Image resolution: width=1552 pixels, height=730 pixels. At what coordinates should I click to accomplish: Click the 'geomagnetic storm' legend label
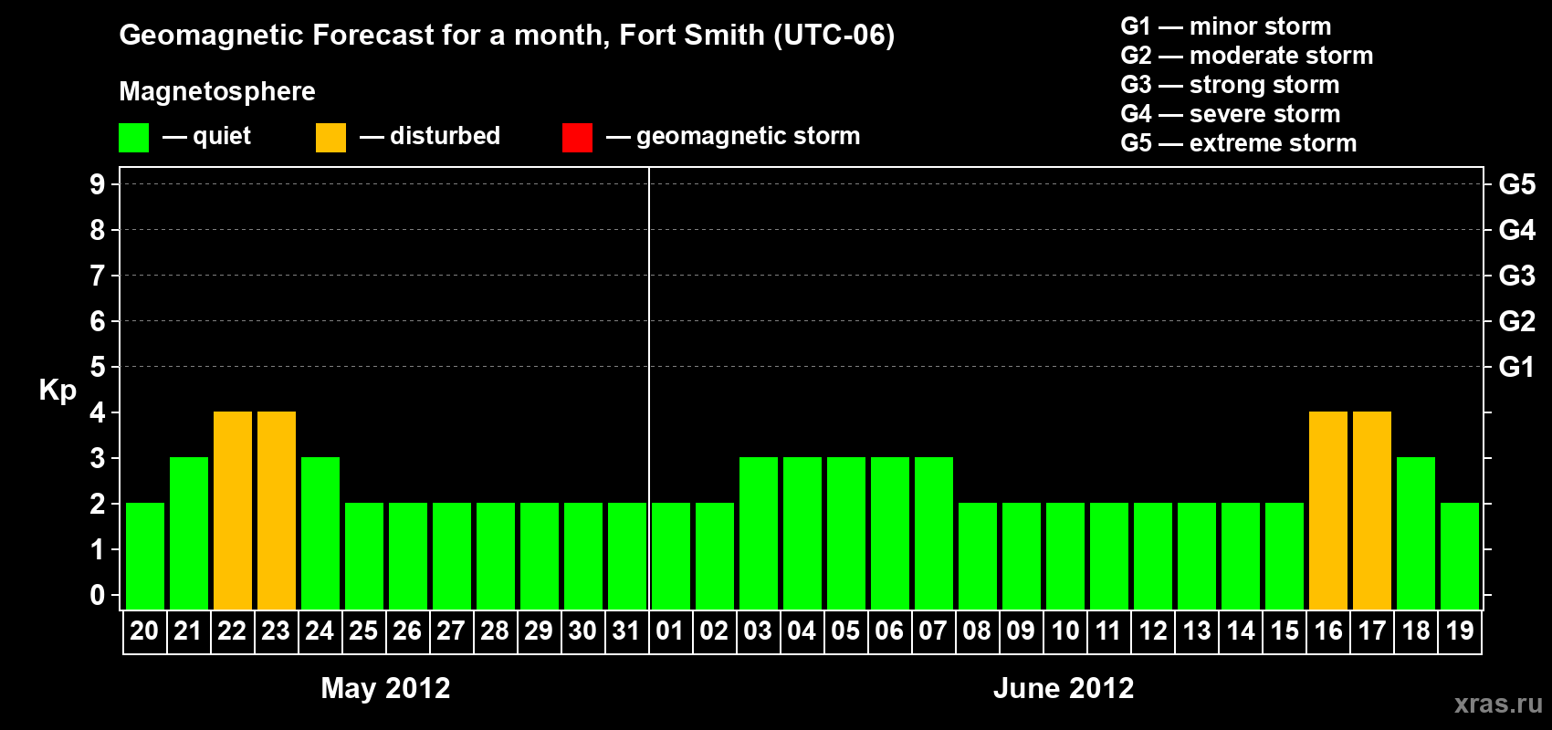[749, 137]
